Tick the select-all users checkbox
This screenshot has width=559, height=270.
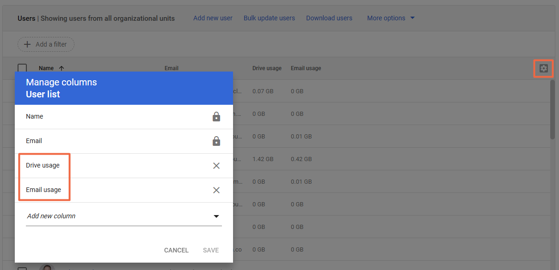[x=22, y=68]
